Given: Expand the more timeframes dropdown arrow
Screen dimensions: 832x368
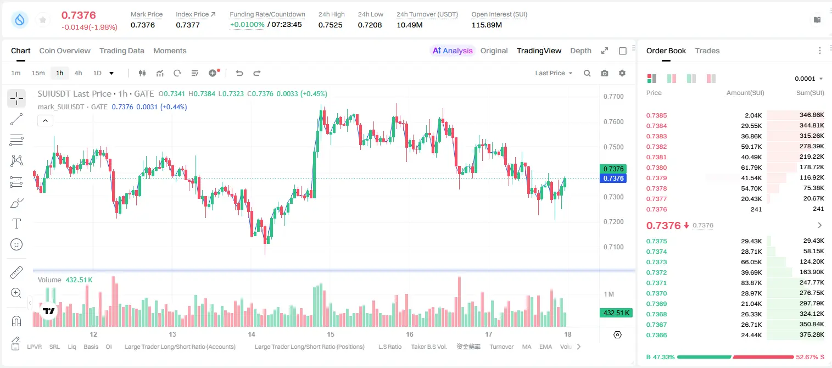Looking at the screenshot, I should coord(111,73).
